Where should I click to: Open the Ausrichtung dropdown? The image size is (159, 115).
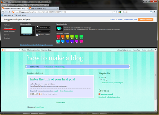[43, 27]
